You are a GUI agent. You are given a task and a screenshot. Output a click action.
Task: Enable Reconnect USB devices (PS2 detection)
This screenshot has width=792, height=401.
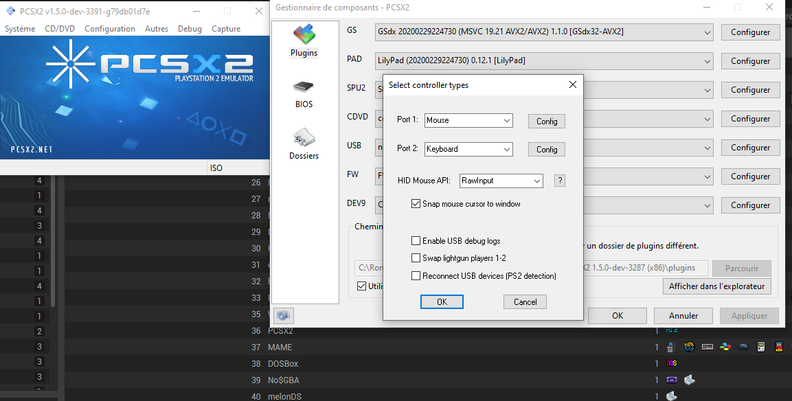pyautogui.click(x=416, y=276)
